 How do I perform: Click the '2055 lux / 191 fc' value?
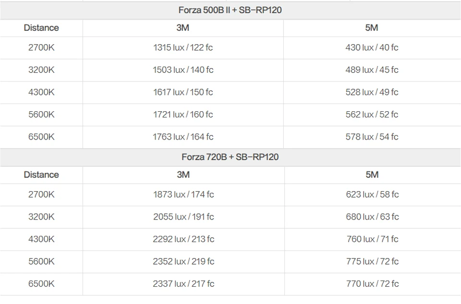click(183, 217)
